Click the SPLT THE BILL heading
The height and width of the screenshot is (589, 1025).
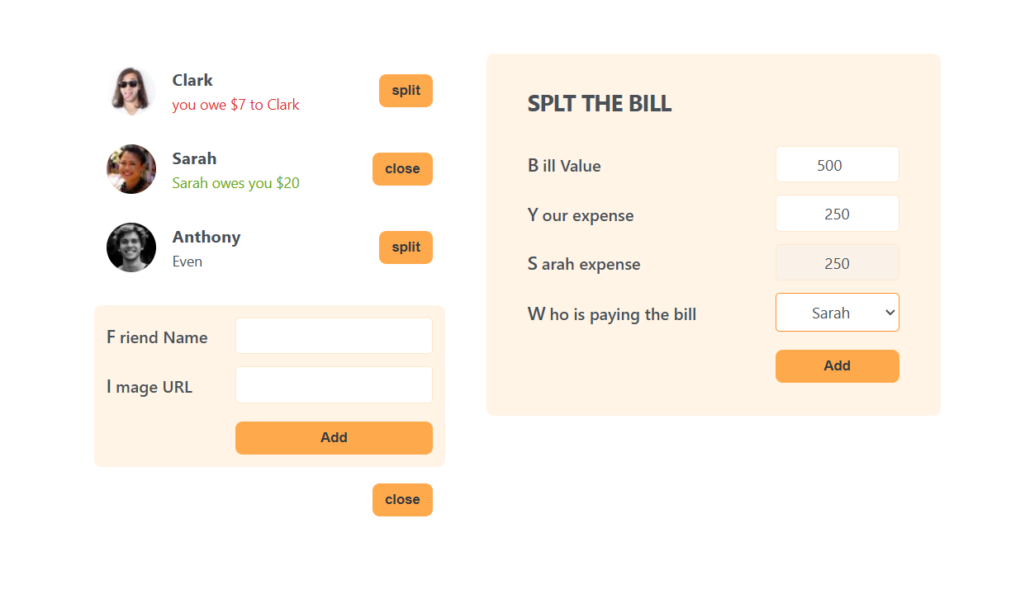[600, 104]
